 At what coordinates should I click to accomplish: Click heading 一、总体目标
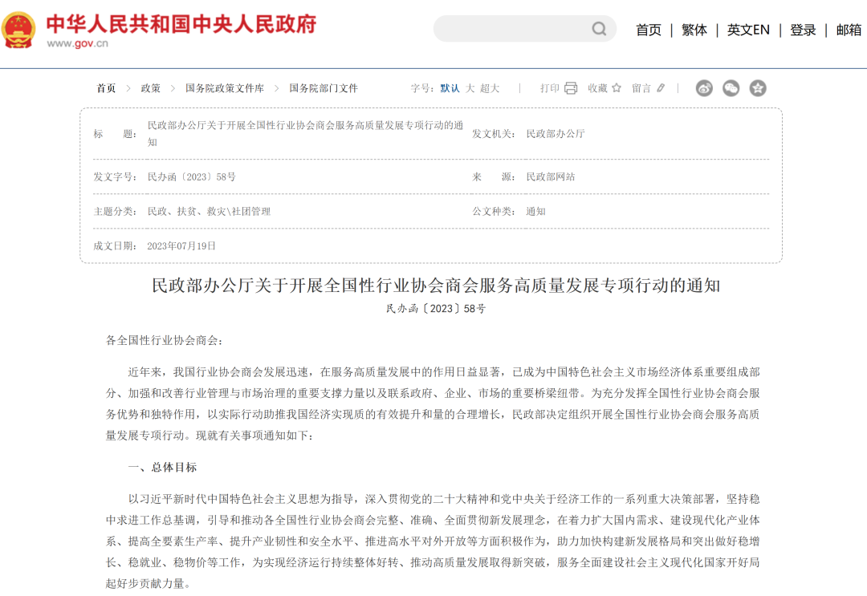tap(162, 468)
